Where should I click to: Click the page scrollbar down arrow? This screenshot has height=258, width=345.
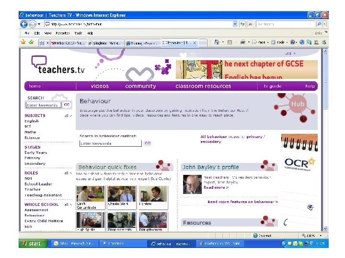pyautogui.click(x=325, y=228)
